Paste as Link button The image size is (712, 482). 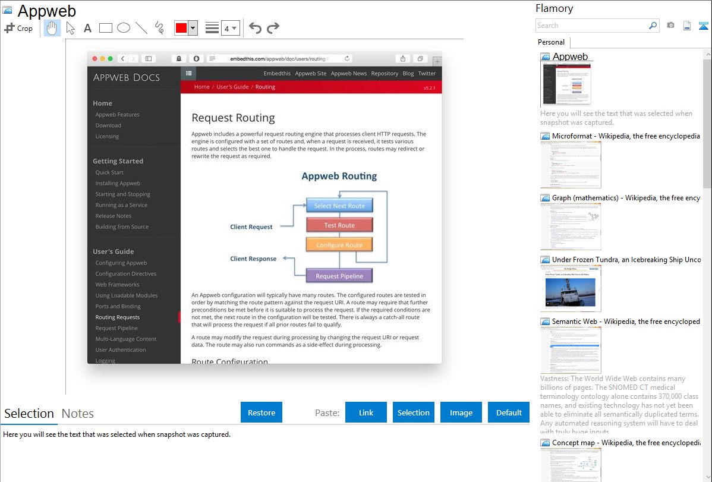tap(366, 412)
